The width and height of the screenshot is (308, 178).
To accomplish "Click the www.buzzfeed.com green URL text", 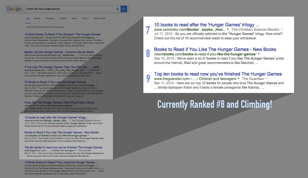I will pyautogui.click(x=60, y=37).
